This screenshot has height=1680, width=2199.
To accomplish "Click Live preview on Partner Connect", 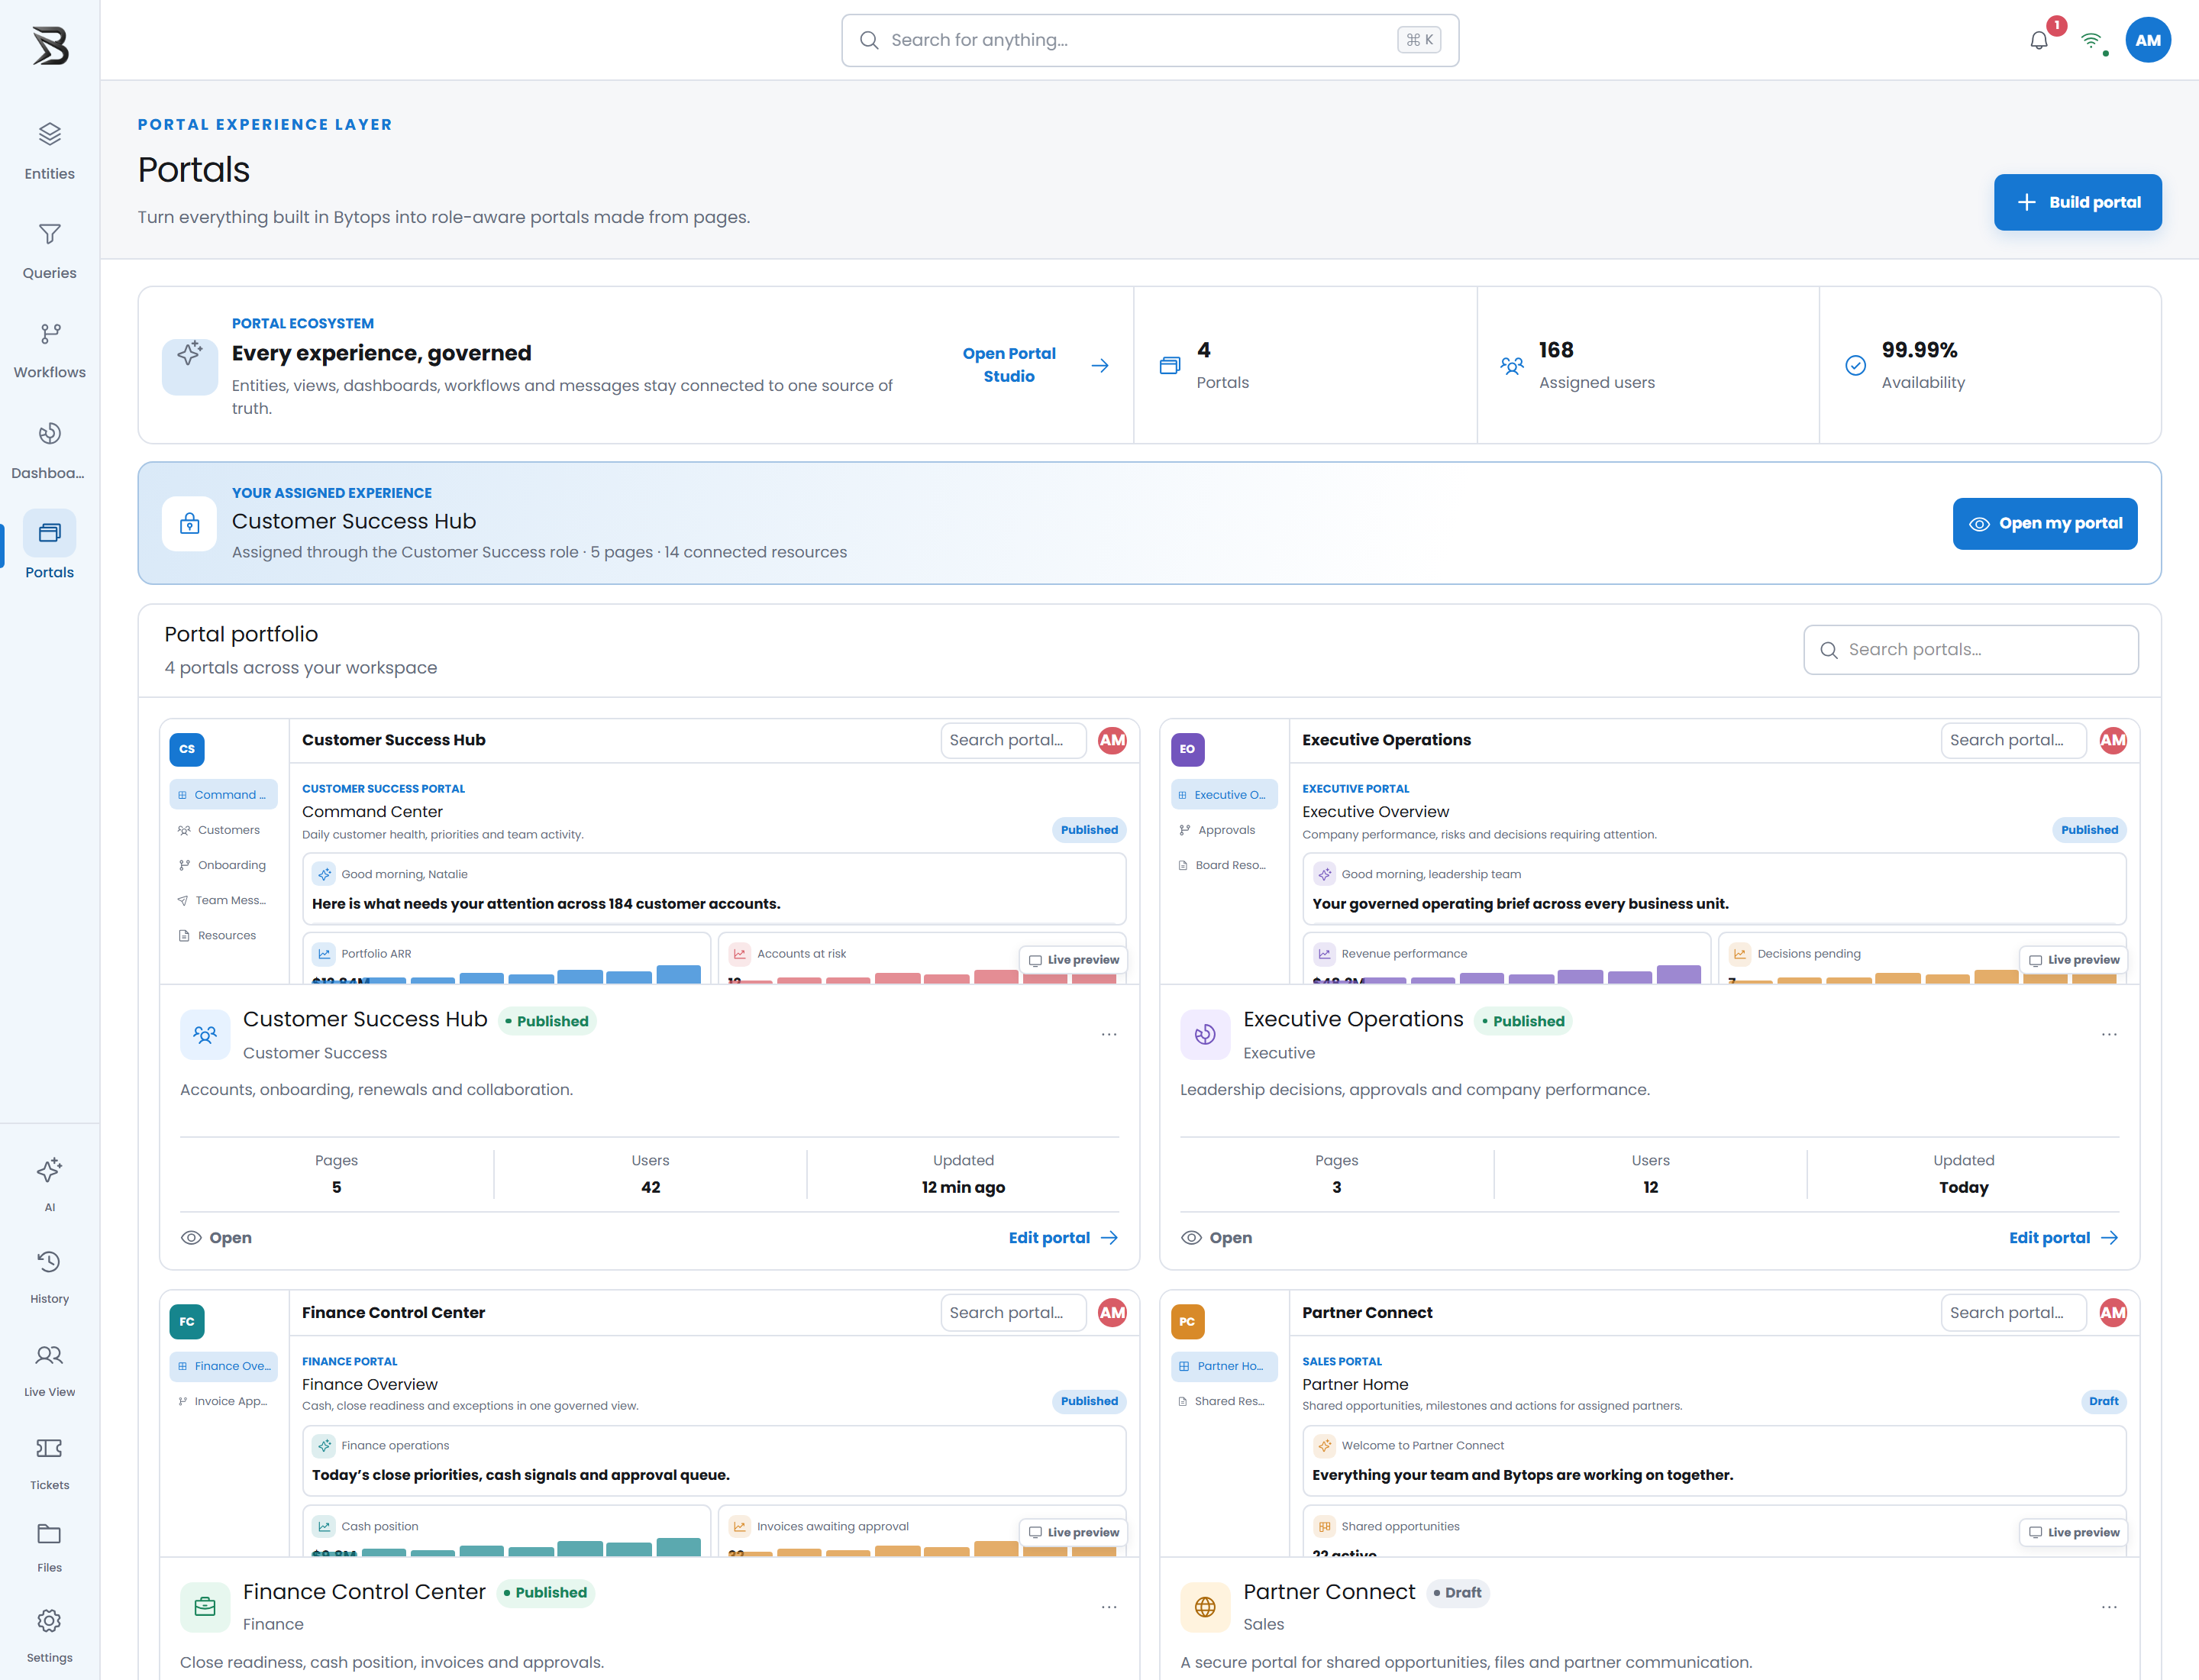I will tap(2073, 1532).
